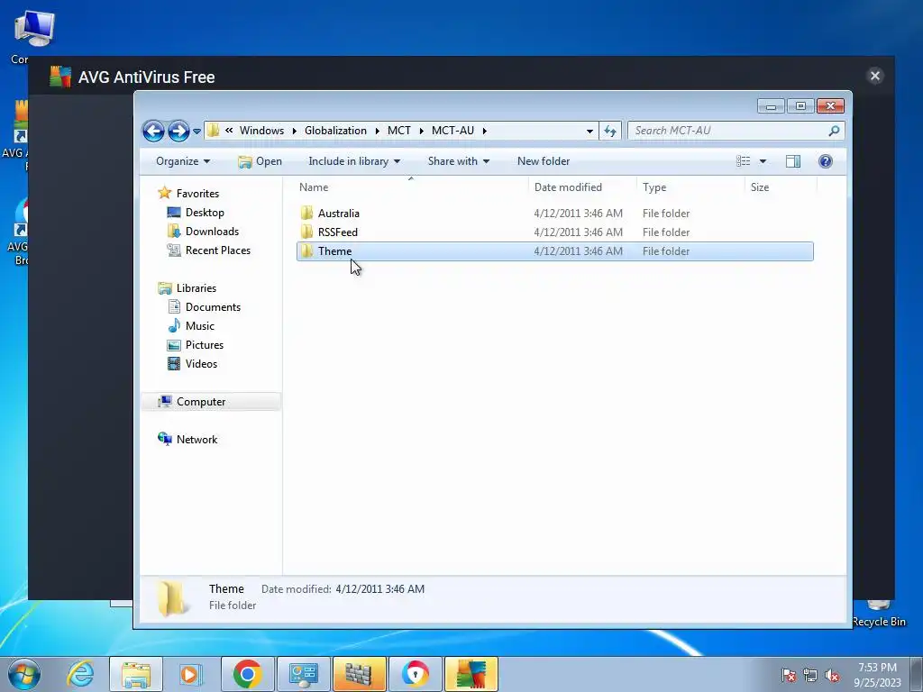Open the Organize menu

182,161
